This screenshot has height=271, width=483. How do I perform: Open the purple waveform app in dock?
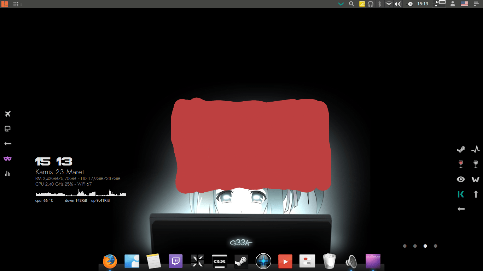point(373,261)
